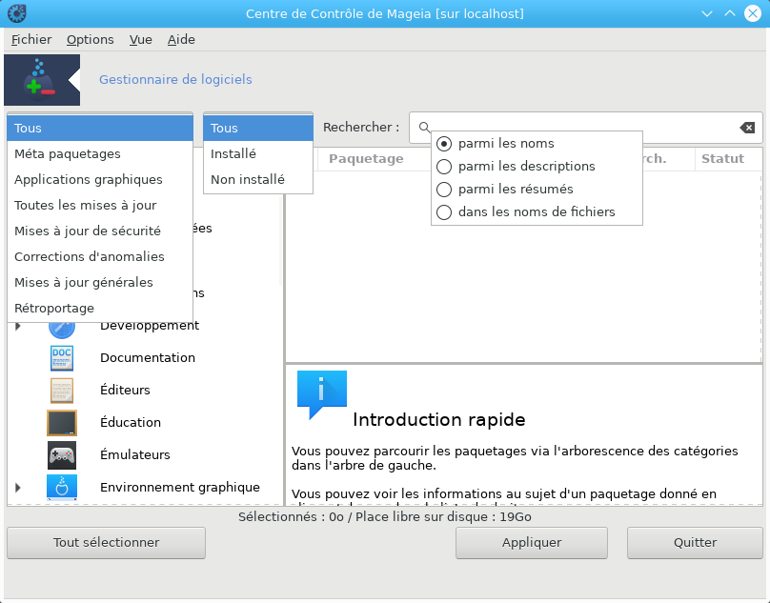
Task: Choose 'Mises à jour de sécurité' filter
Action: pyautogui.click(x=100, y=231)
